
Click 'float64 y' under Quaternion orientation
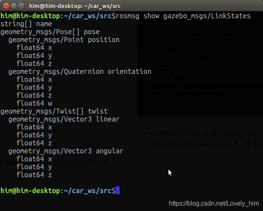pyautogui.click(x=35, y=87)
